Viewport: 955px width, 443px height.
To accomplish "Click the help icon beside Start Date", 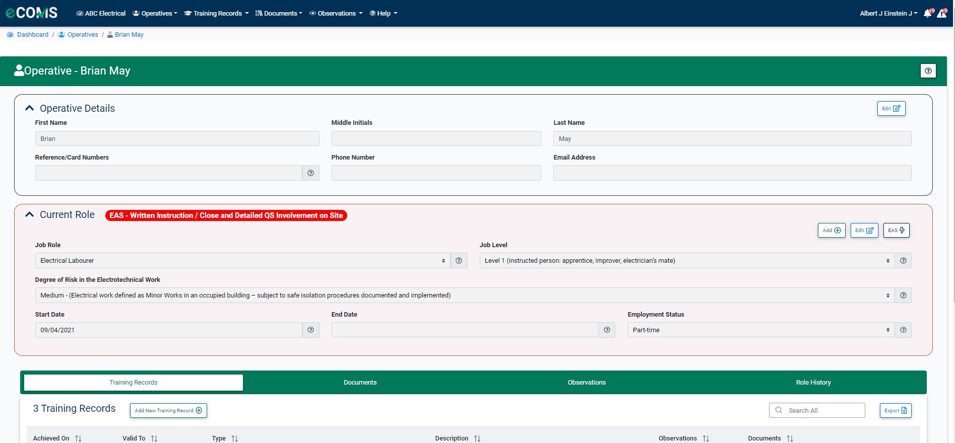I will 310,330.
